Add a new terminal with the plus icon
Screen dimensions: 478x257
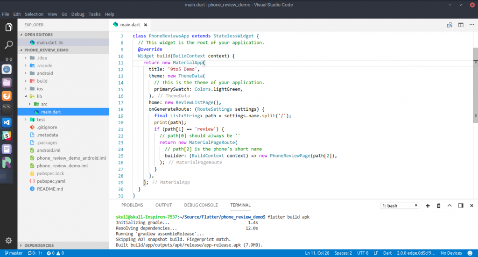[428, 206]
